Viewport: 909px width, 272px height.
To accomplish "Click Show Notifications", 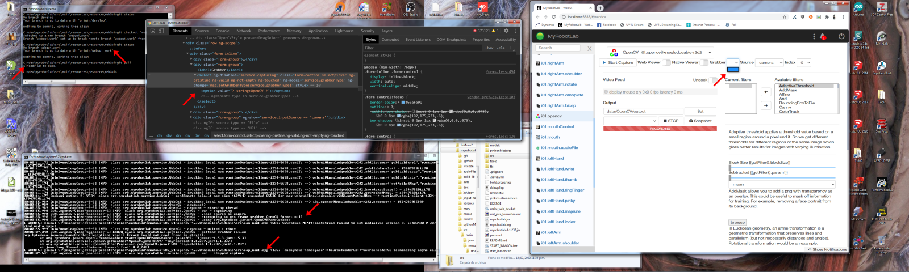I will tap(827, 249).
